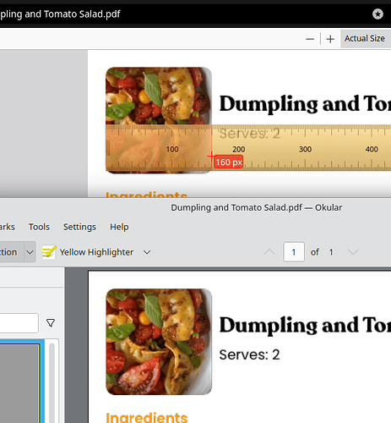Click the page number input field
This screenshot has width=391, height=423.
[x=294, y=252]
